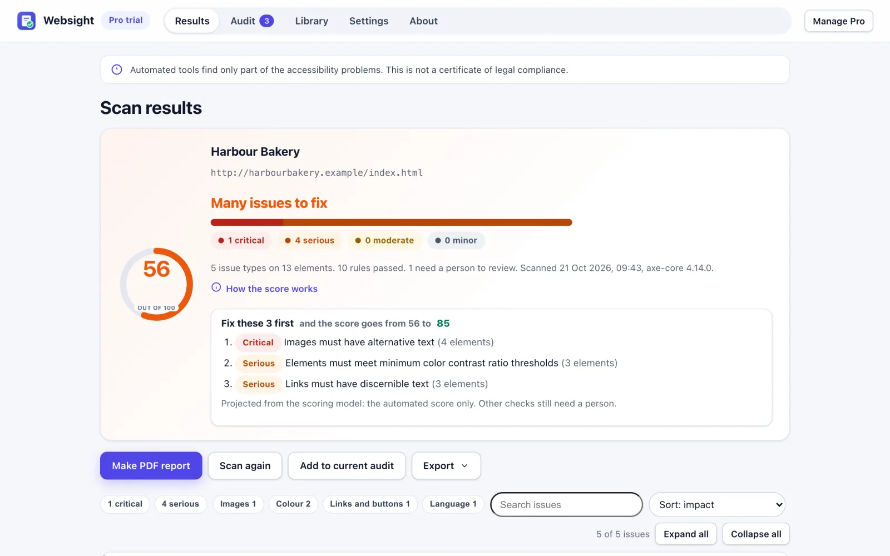Open the About tab
890x556 pixels.
tap(423, 21)
